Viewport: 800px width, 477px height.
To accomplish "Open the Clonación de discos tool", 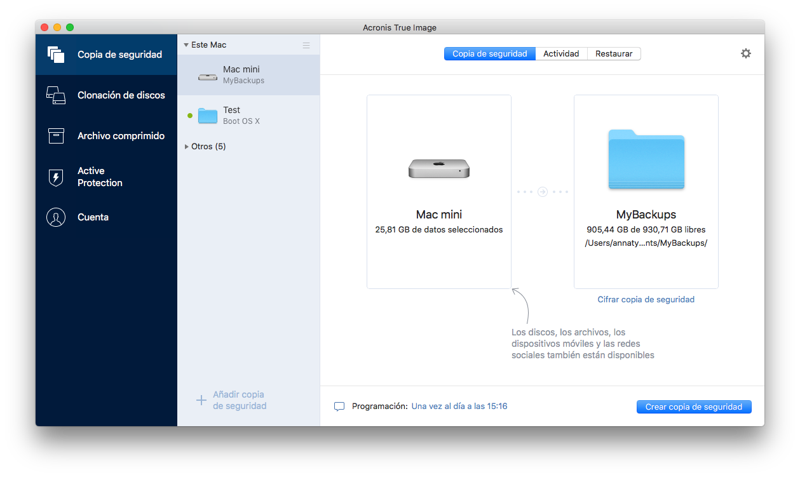I will coord(106,95).
